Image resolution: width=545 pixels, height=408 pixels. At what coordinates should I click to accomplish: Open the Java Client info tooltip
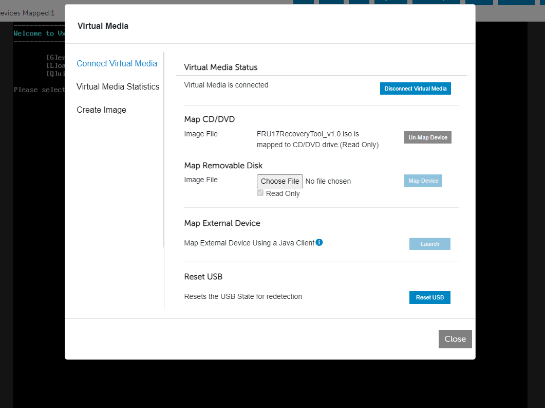click(x=319, y=242)
